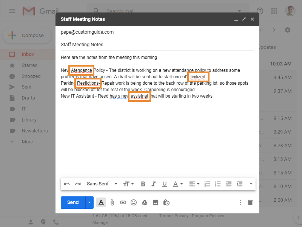
Task: Insert files using the Google Drive icon
Action: 144,202
